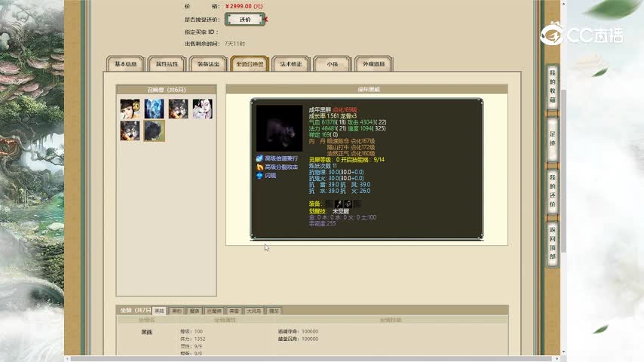This screenshot has width=644, height=362.
Task: Click the second mount skill row showing 100000
Action: [298, 339]
